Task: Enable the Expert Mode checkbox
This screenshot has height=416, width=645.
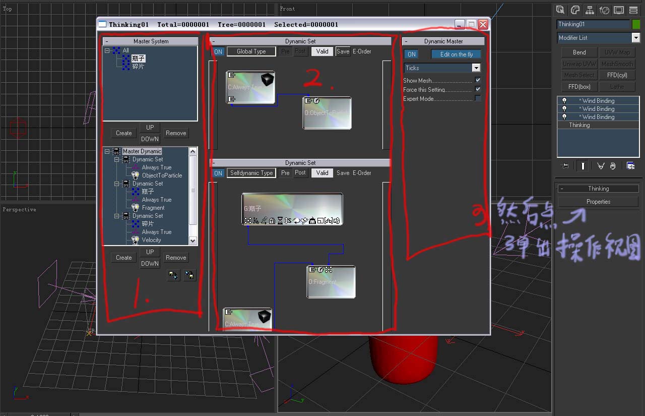Action: tap(478, 98)
